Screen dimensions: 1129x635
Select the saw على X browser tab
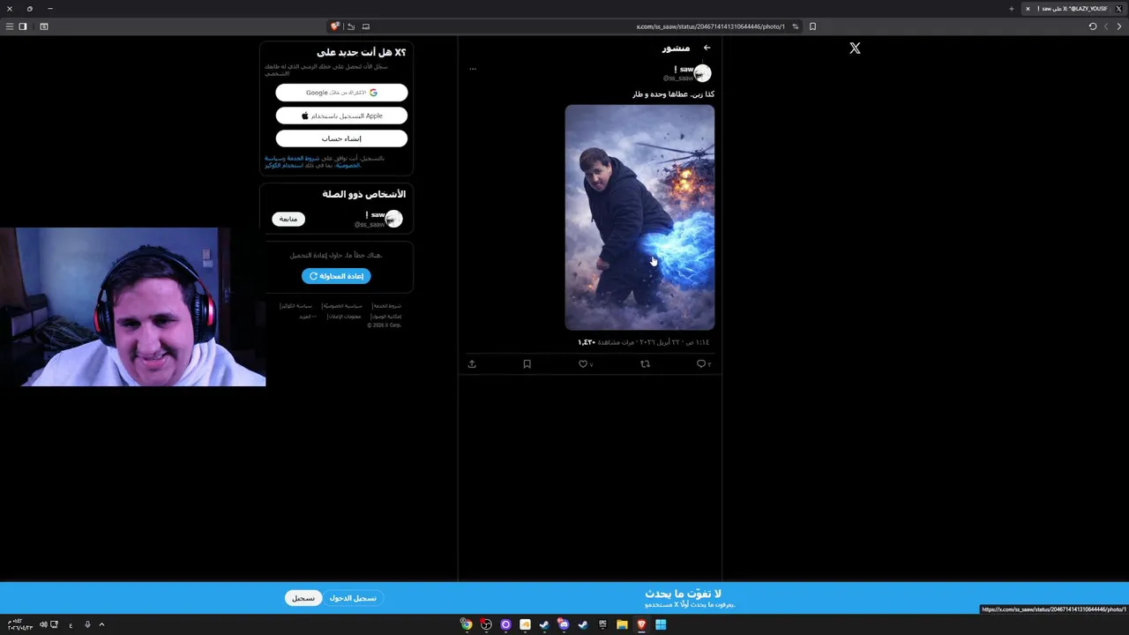(1074, 9)
